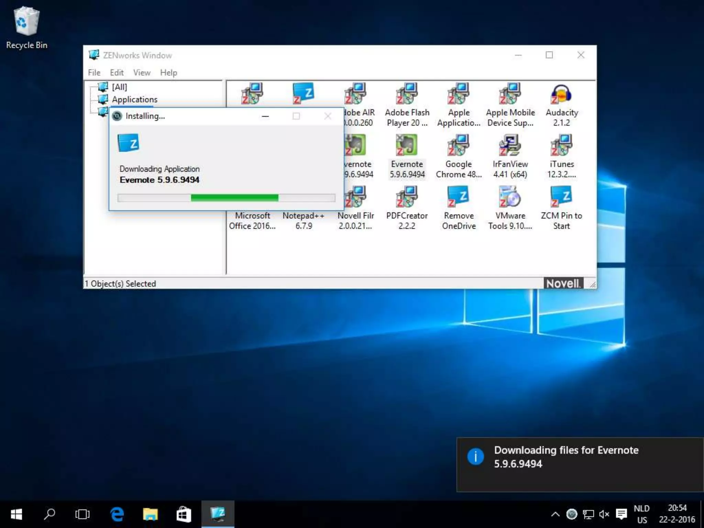
Task: Open the Edit menu
Action: click(117, 73)
